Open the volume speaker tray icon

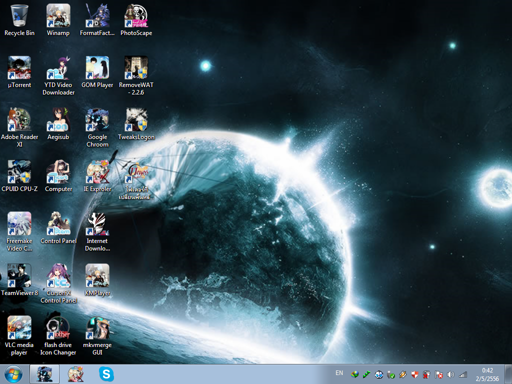click(450, 374)
